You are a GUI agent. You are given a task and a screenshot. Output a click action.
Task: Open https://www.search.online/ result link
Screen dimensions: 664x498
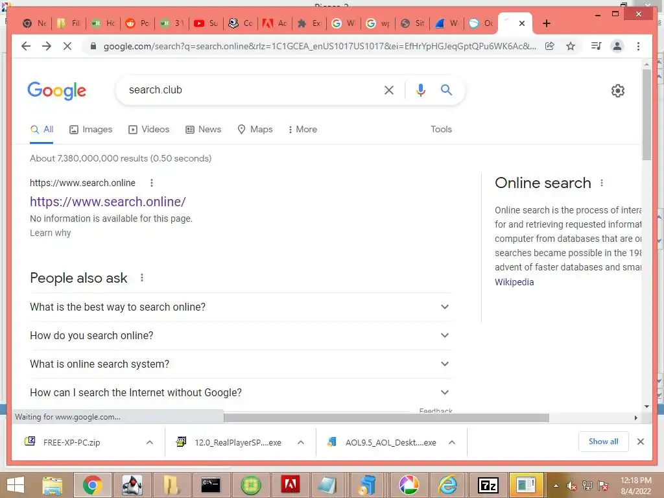[x=108, y=202]
